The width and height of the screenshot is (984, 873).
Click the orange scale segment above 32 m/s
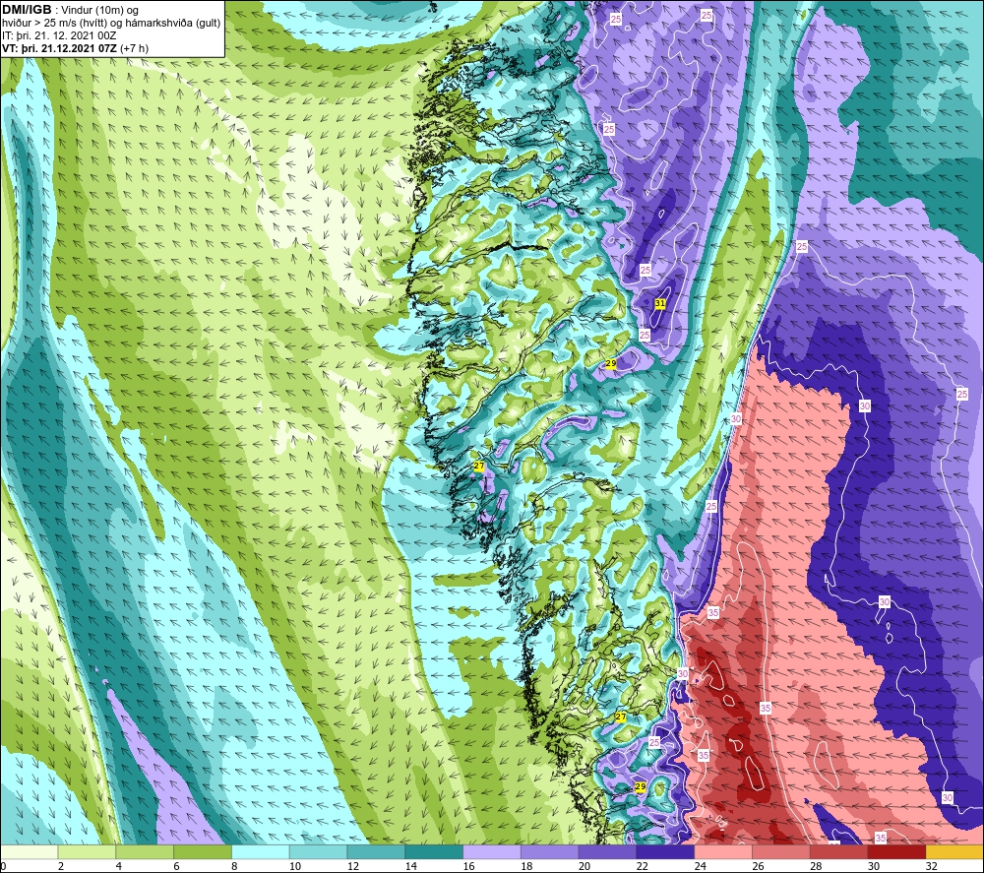coord(954,852)
